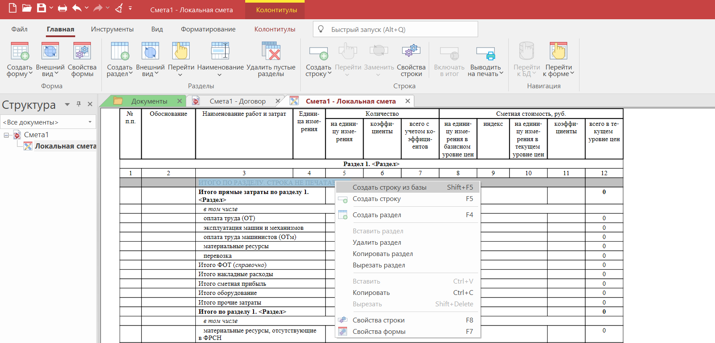Choose Вырезать раздел in context menu
The width and height of the screenshot is (715, 343).
point(408,265)
